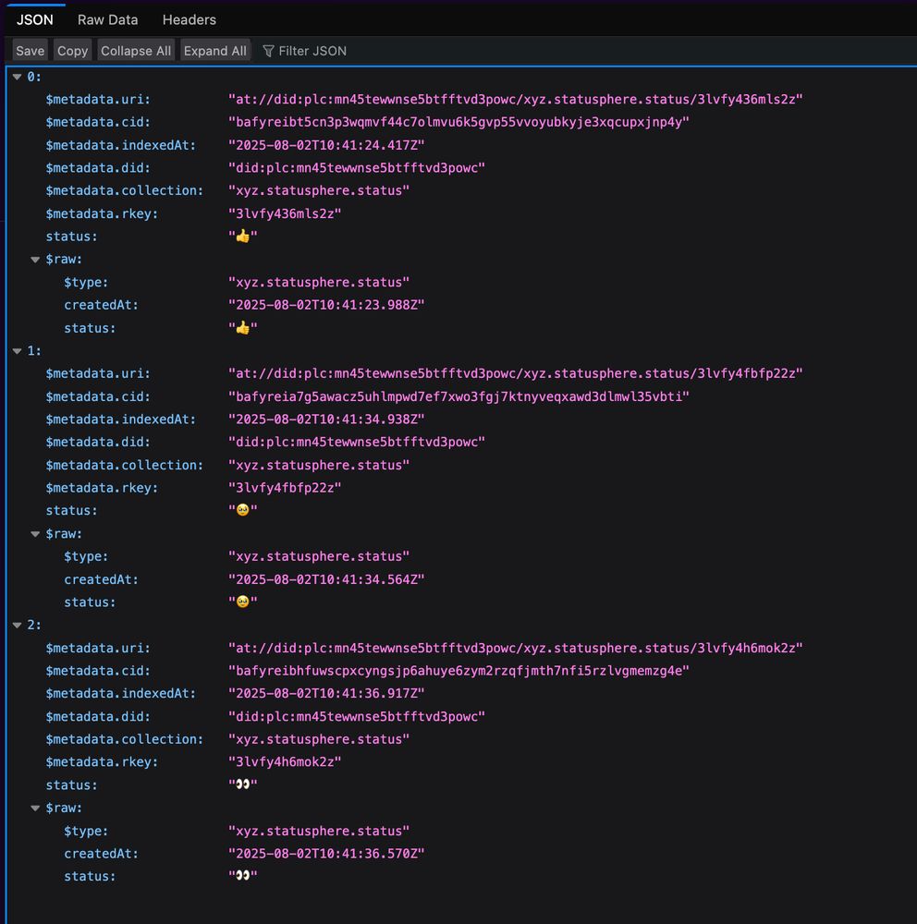The image size is (917, 924).
Task: Click createdAt key under item 2 $raw
Action: (x=101, y=854)
